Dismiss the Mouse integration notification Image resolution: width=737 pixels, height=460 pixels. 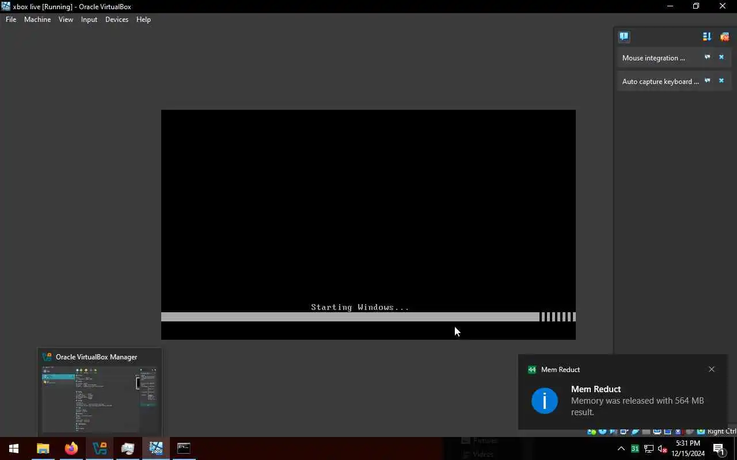(x=721, y=57)
